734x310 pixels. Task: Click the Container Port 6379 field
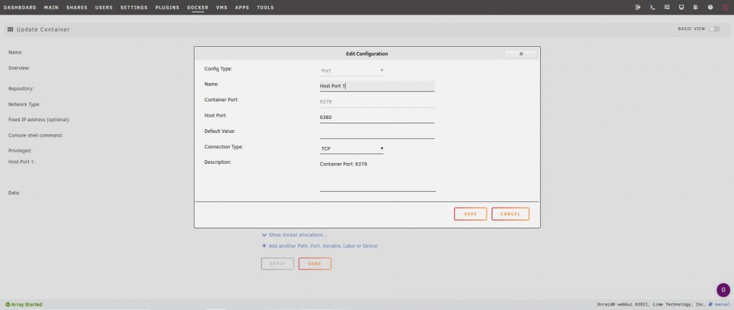click(377, 101)
